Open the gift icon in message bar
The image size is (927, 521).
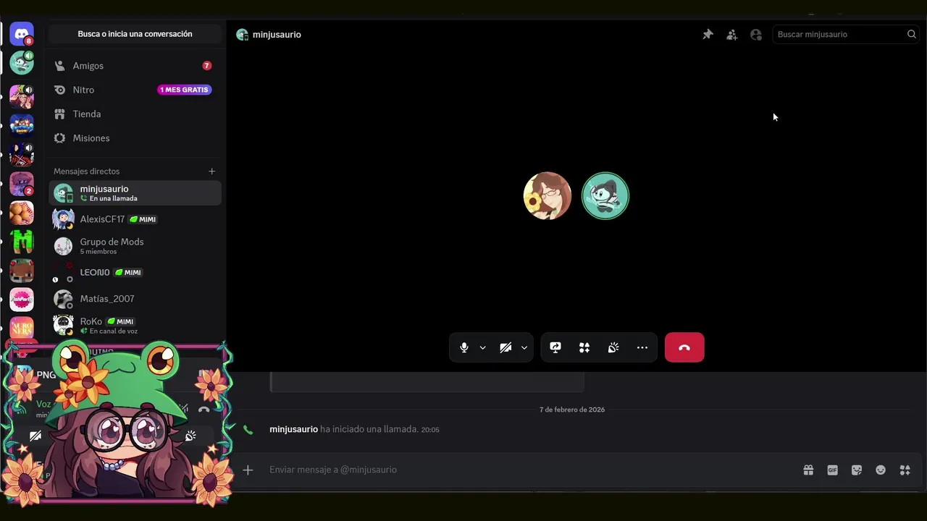tap(808, 470)
